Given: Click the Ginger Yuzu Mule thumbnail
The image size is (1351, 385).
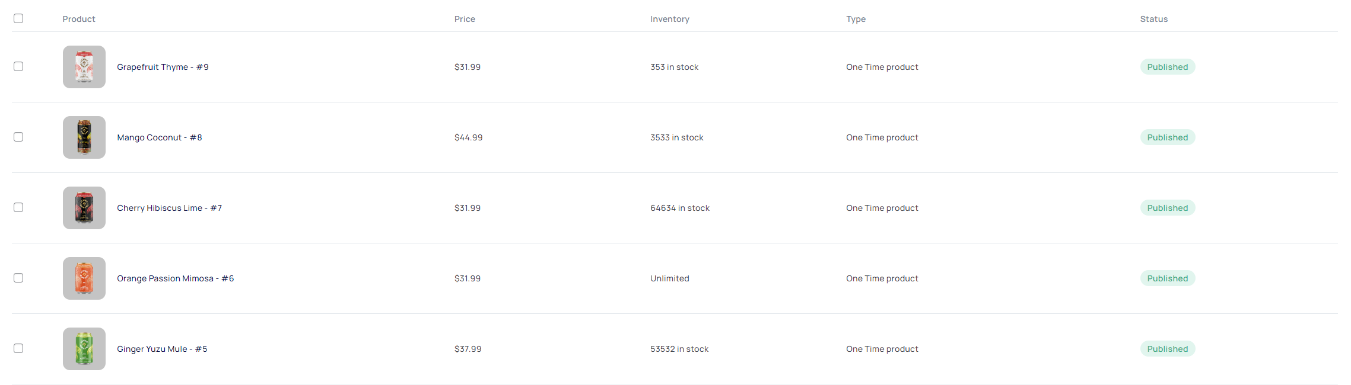Looking at the screenshot, I should (x=84, y=349).
